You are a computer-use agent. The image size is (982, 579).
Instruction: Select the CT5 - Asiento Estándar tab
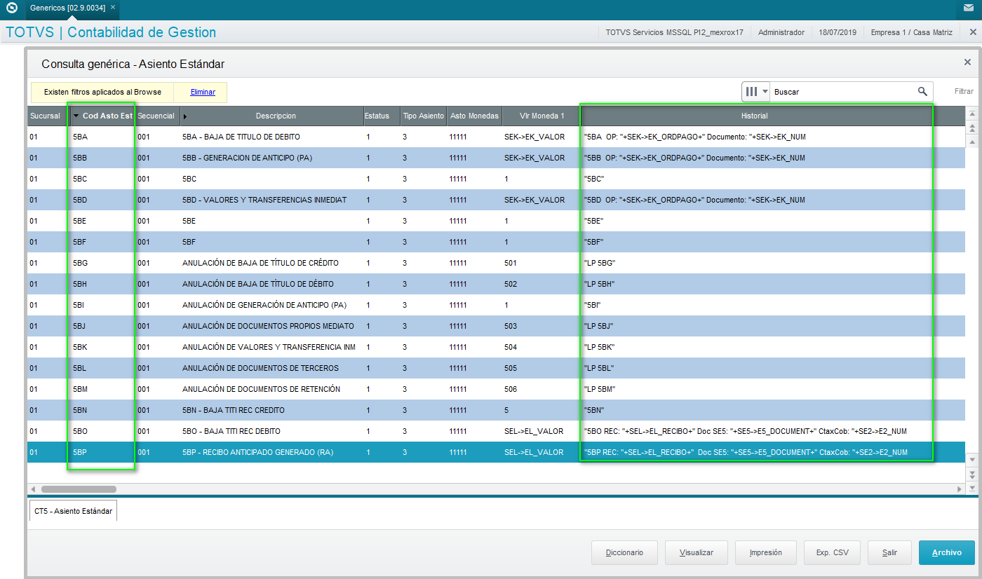coord(73,511)
